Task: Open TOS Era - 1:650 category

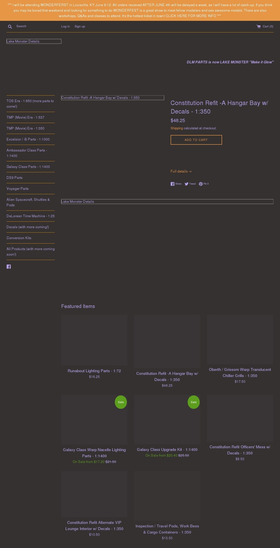Action: [31, 103]
